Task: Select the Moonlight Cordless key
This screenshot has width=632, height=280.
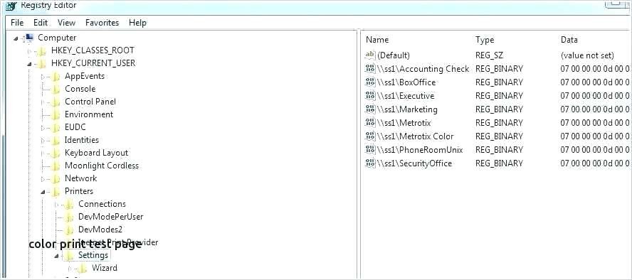Action: (x=102, y=166)
